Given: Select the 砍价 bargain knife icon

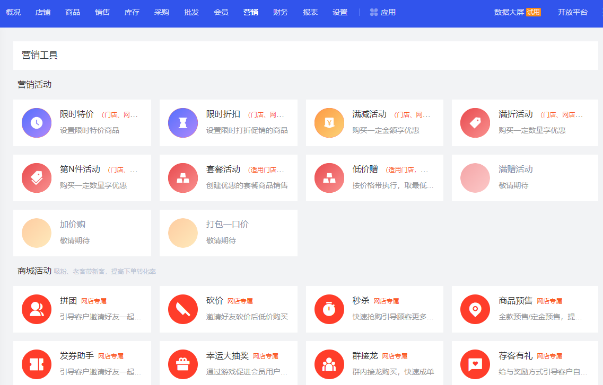Looking at the screenshot, I should (182, 309).
